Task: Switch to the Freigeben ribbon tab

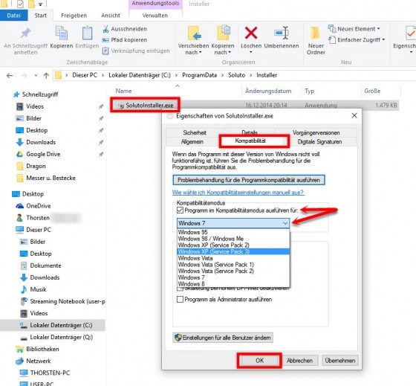Action: [x=74, y=16]
